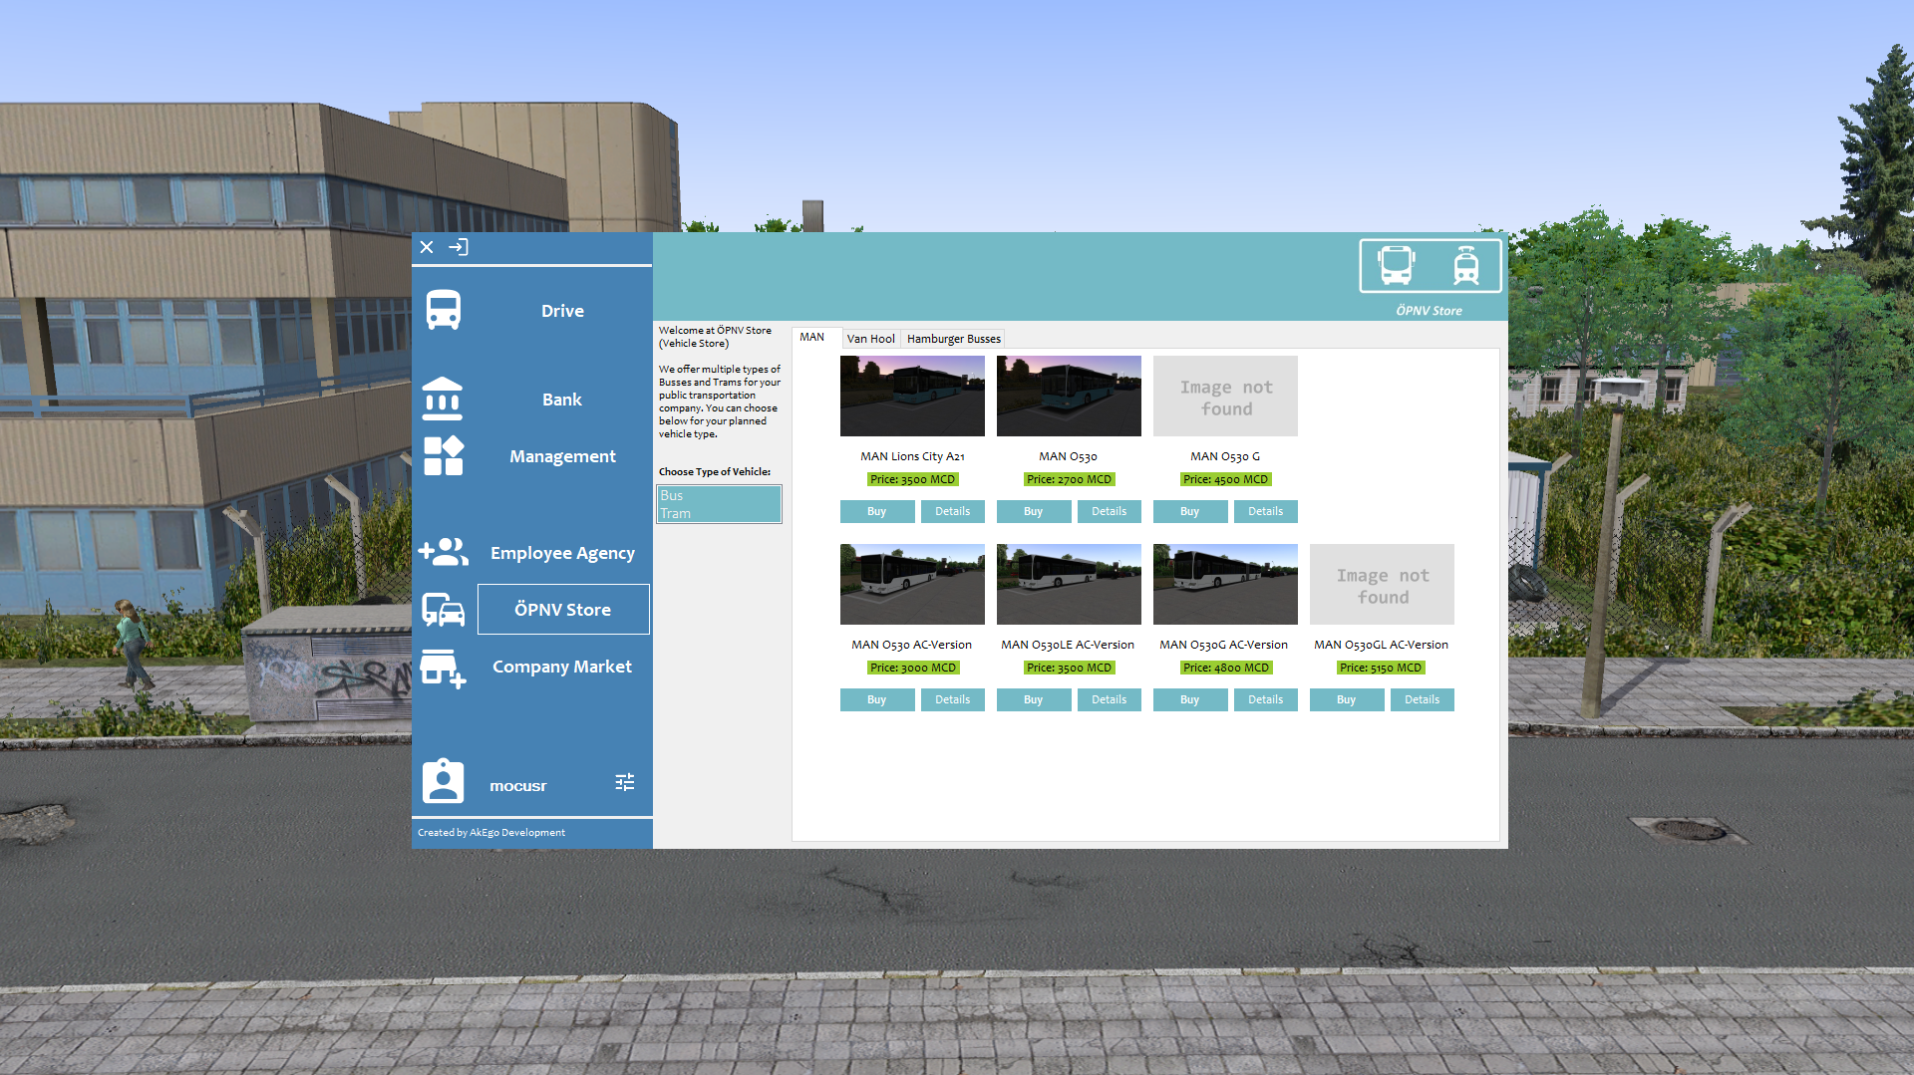This screenshot has width=1914, height=1075.
Task: Buy the MAN Lions City A21
Action: [x=876, y=511]
